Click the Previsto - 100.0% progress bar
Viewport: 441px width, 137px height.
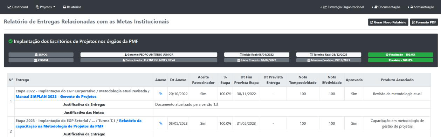click(400, 60)
